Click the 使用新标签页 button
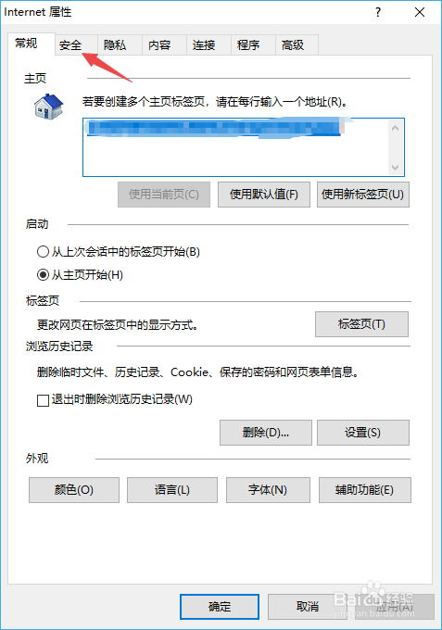Screen dimensions: 442x630 (363, 195)
